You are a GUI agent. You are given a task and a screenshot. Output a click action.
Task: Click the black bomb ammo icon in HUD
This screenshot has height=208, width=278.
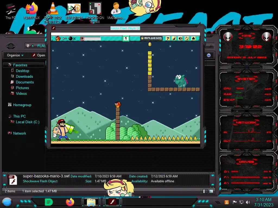tap(71, 38)
